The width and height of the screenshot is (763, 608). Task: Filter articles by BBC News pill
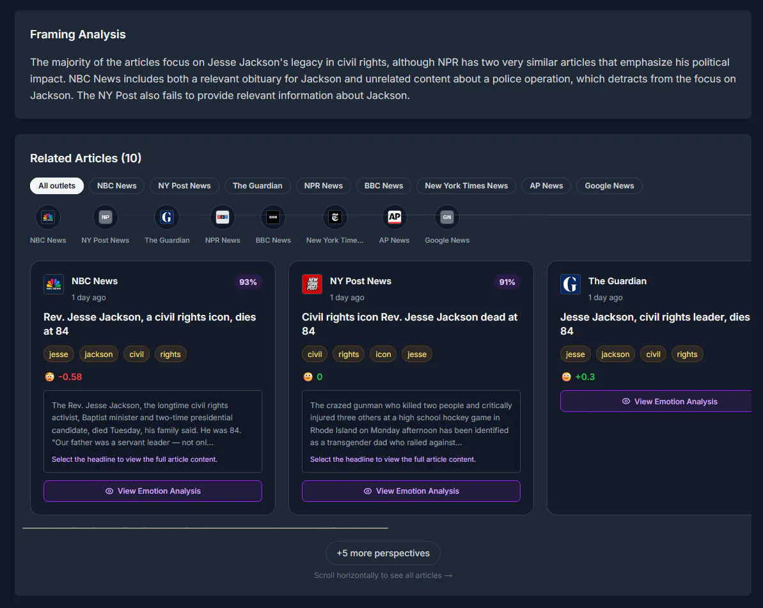coord(384,186)
